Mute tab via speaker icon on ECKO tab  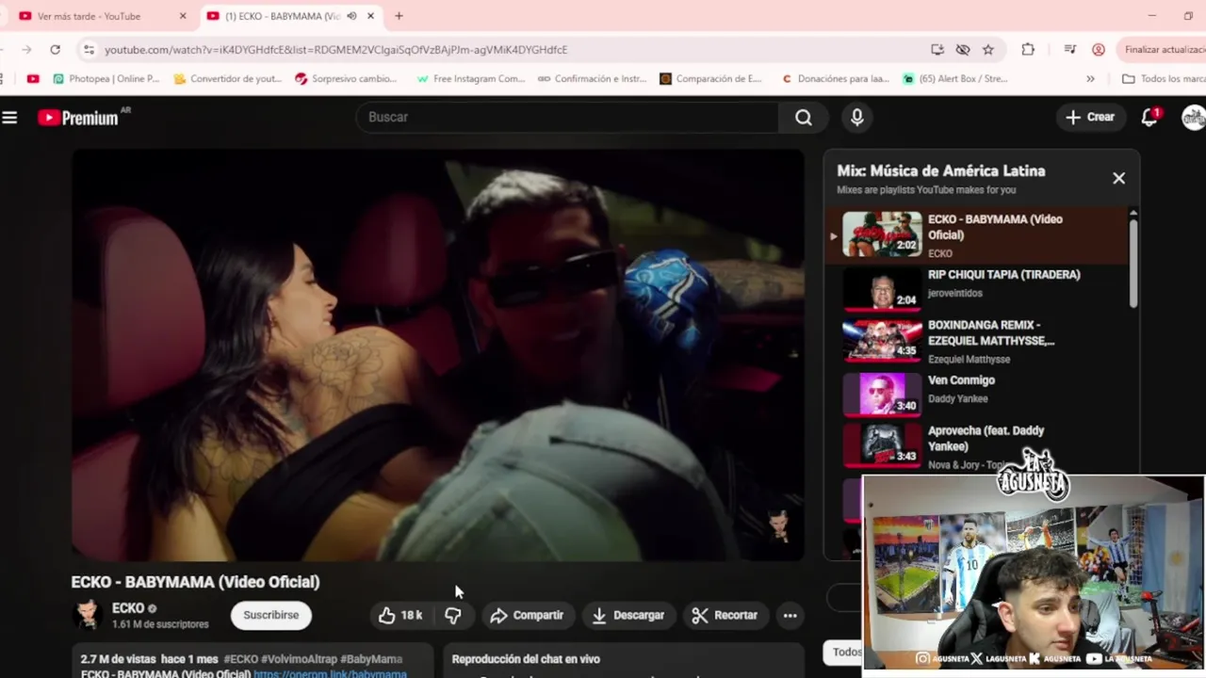click(x=351, y=16)
